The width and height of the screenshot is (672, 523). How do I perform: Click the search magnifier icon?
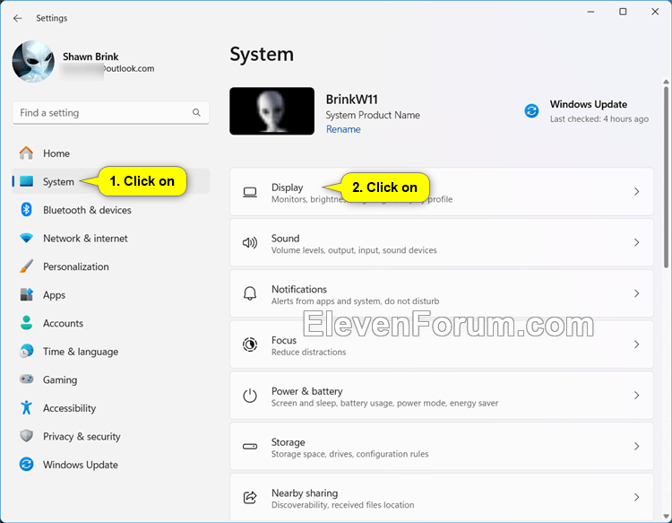coord(196,112)
